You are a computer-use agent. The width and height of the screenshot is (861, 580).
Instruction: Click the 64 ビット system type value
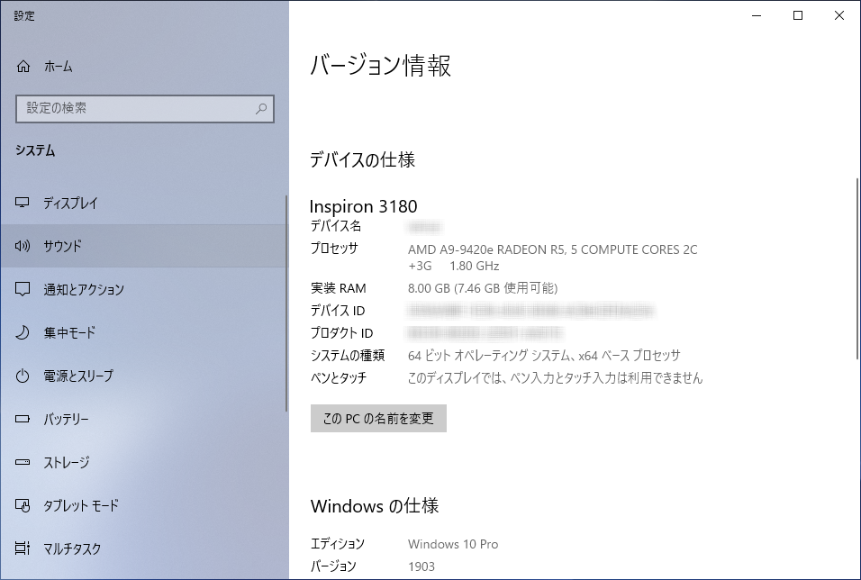(544, 356)
